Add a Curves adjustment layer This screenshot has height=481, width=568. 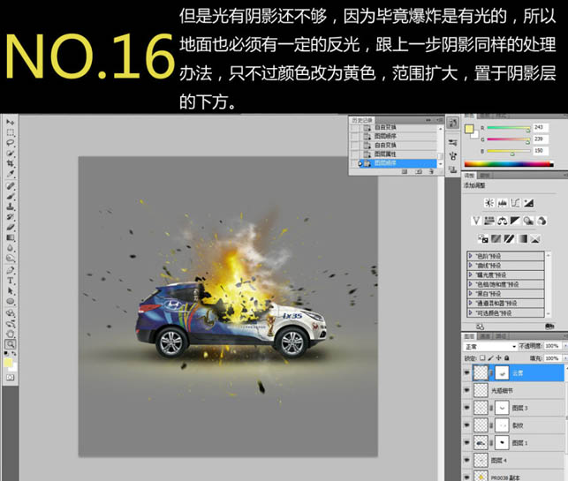pyautogui.click(x=515, y=203)
